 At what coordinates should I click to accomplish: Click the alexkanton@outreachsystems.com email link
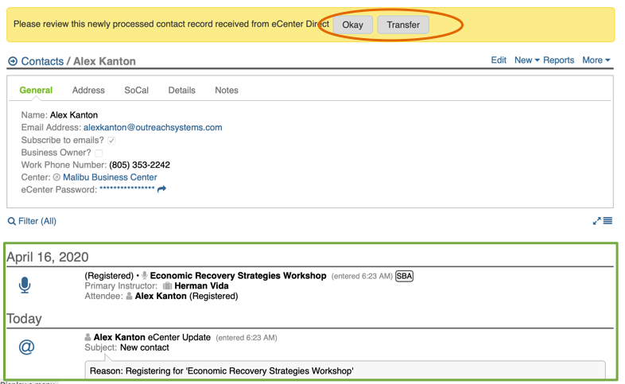(x=153, y=127)
